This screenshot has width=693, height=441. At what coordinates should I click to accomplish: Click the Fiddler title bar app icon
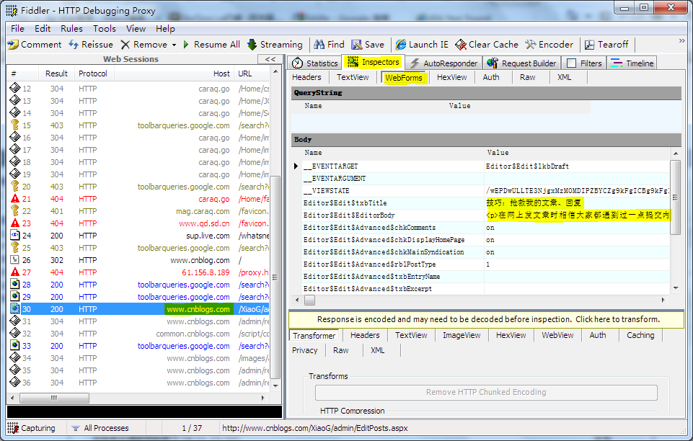pos(12,11)
